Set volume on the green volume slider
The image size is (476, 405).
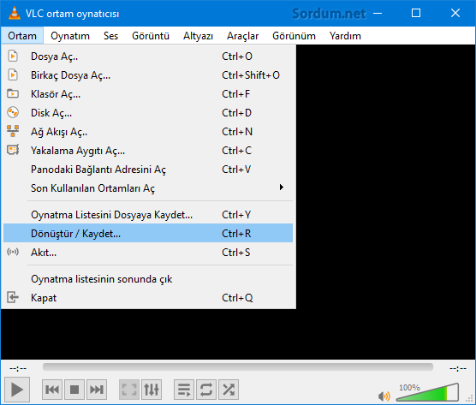[x=427, y=392]
